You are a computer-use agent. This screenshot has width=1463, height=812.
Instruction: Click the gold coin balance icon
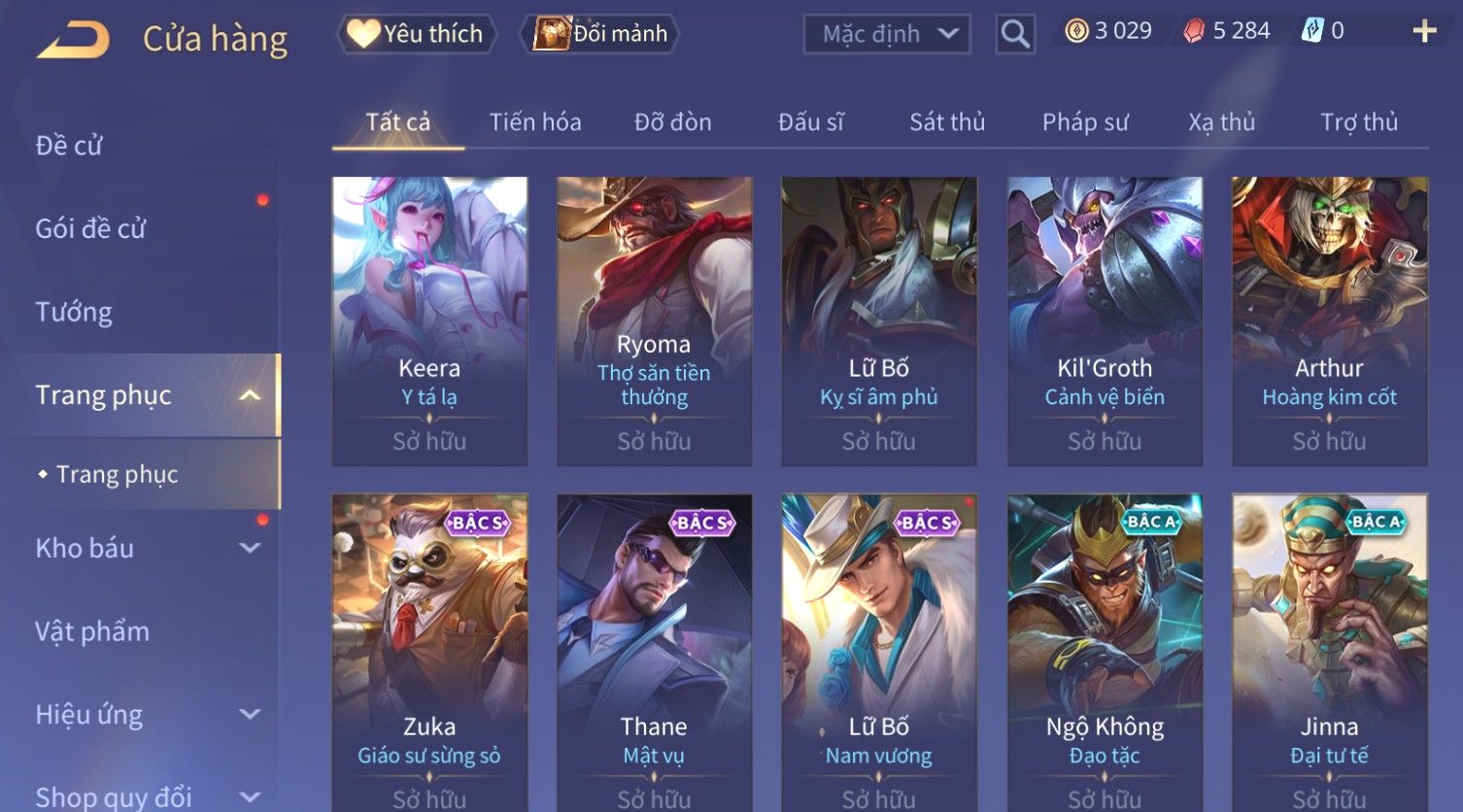pyautogui.click(x=1076, y=31)
